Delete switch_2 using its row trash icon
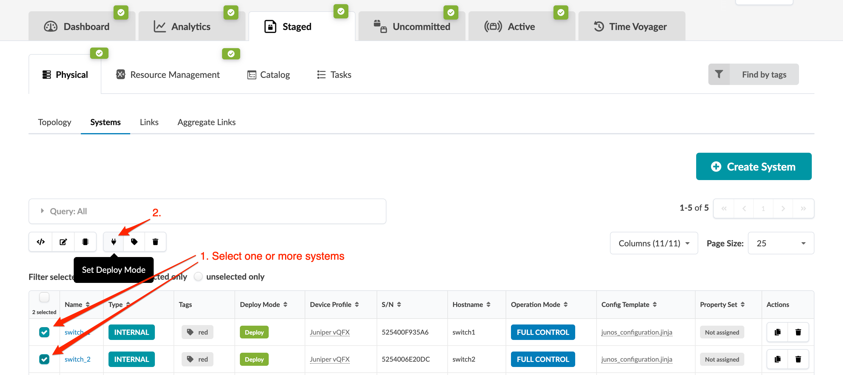The width and height of the screenshot is (843, 375). coord(798,359)
